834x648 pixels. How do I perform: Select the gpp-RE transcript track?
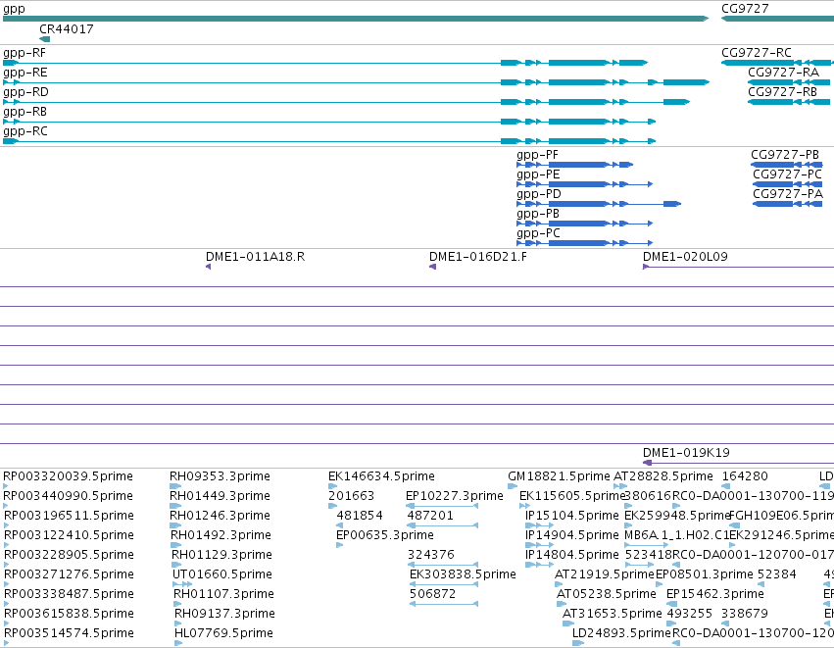(x=357, y=82)
